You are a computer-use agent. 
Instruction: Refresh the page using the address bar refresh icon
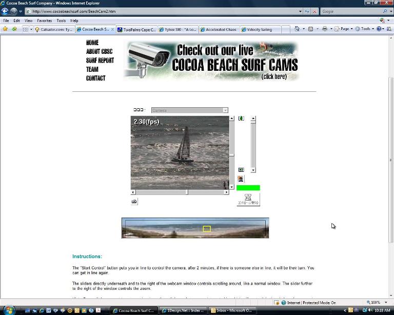point(307,11)
